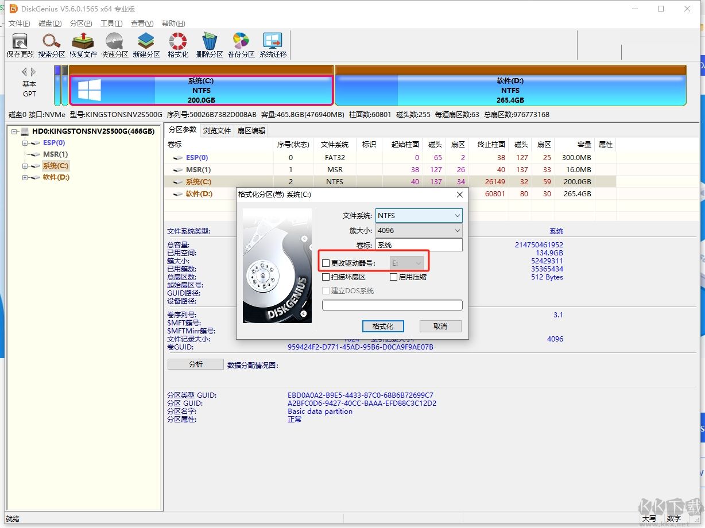Click the 取消 cancel button
705x528 pixels.
click(440, 327)
